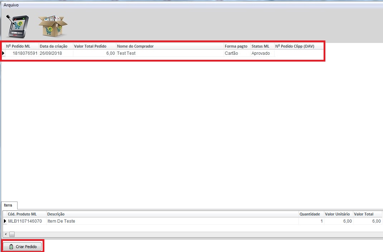Select order number 1818076591 cell
The image size is (383, 252).
point(25,53)
